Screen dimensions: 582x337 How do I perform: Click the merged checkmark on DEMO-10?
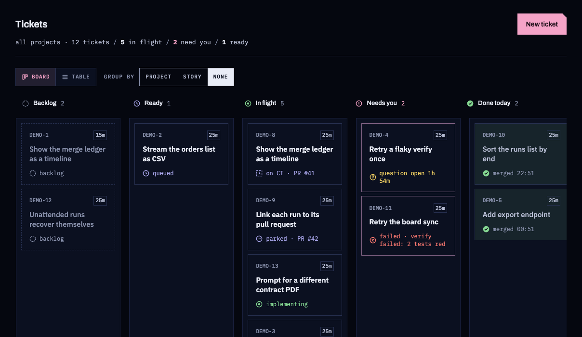486,173
